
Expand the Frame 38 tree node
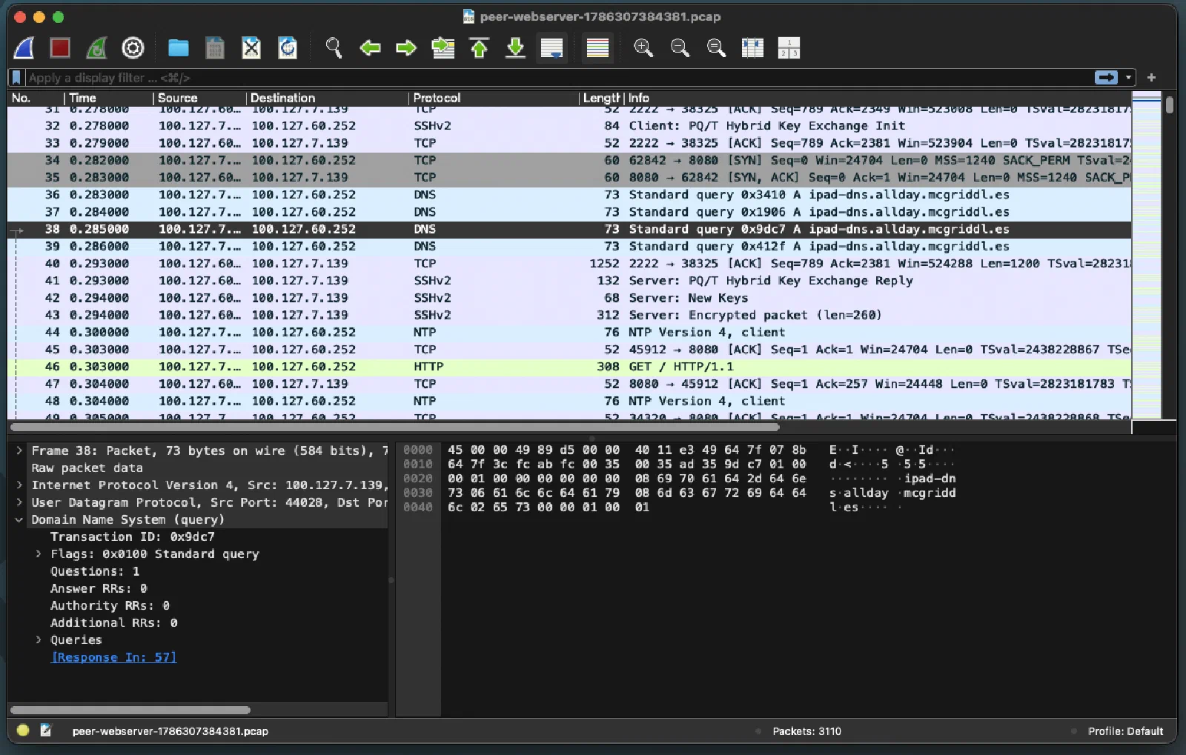(19, 450)
